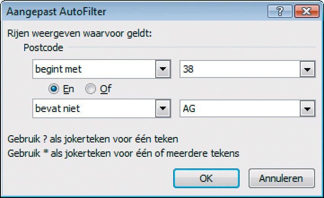Select the 'En' radio button
324x198 pixels.
[x=54, y=89]
